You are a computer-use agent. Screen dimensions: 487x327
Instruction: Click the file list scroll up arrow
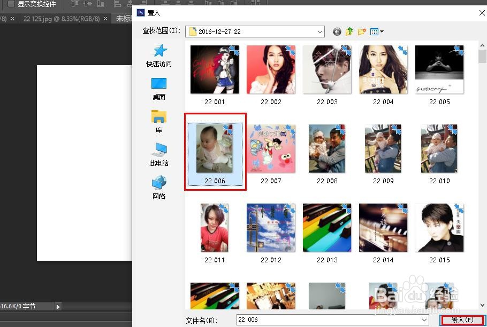[482, 45]
